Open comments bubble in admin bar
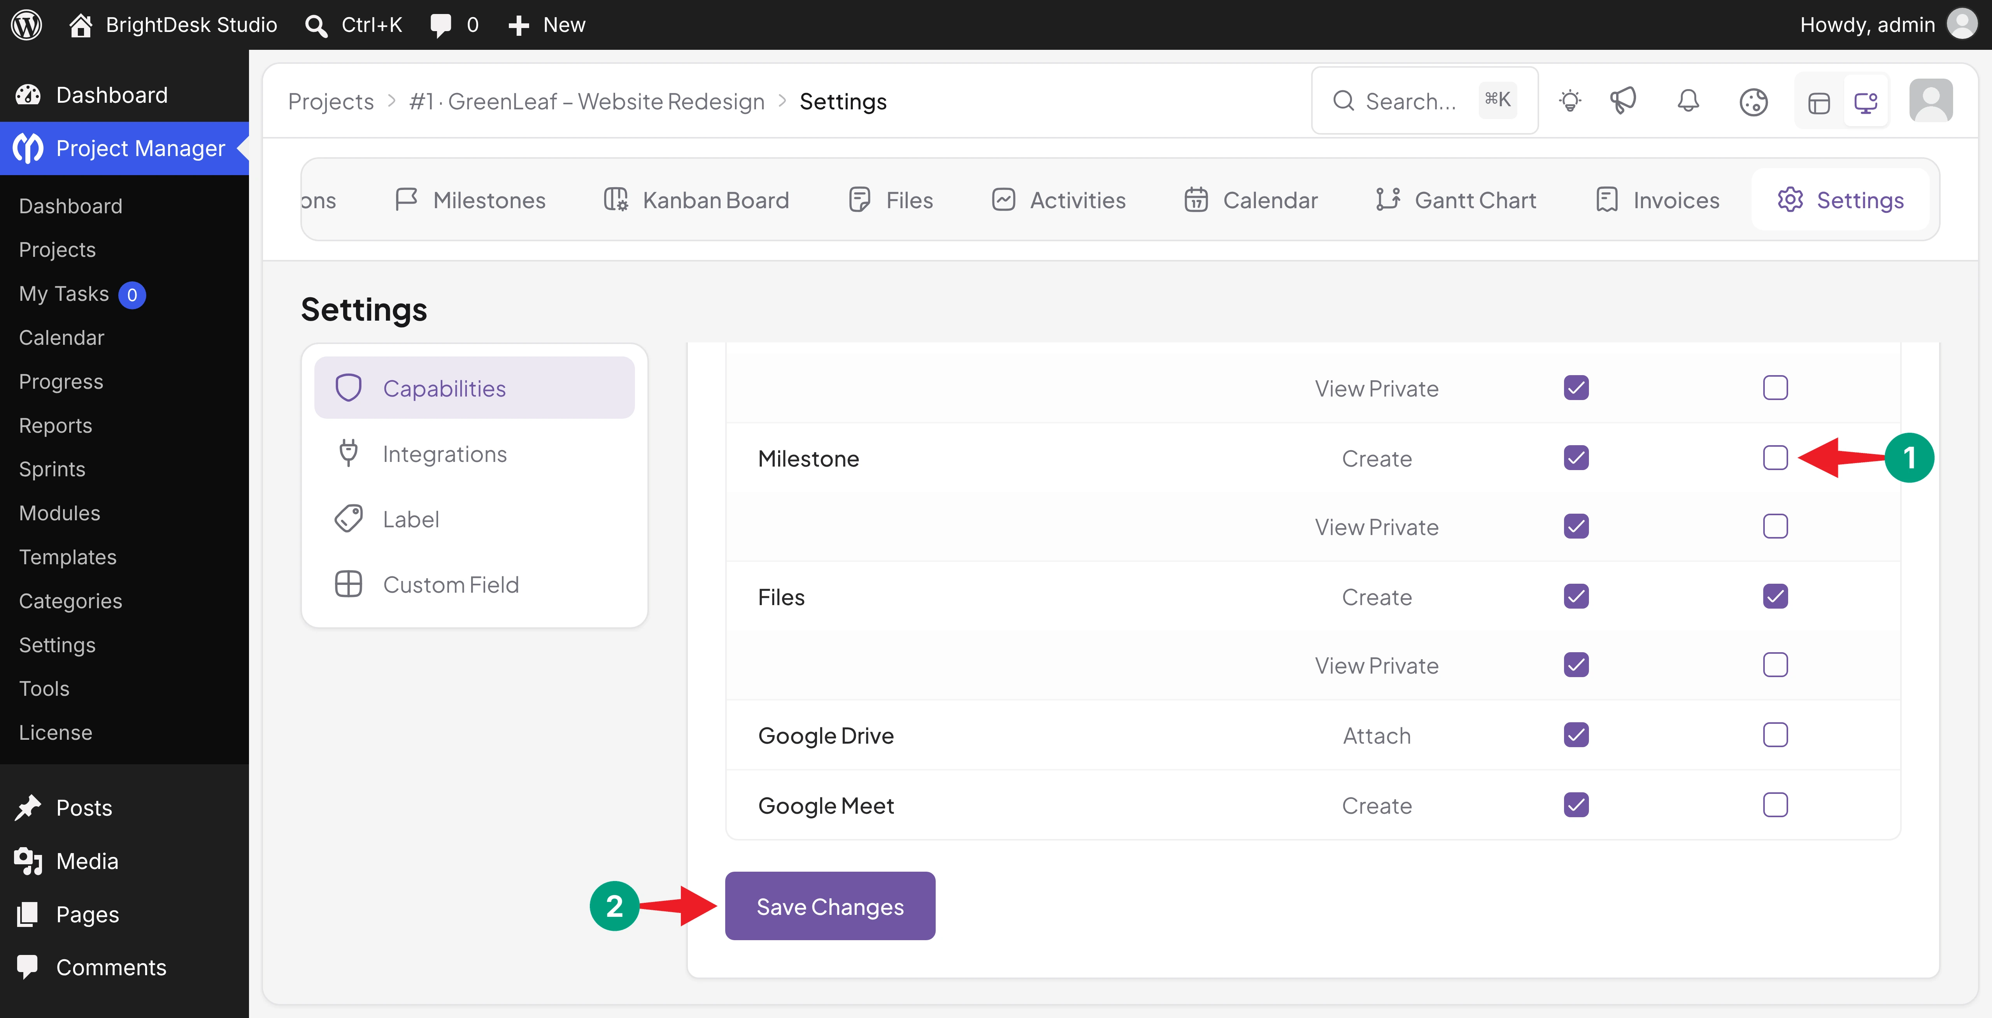1992x1018 pixels. [x=441, y=26]
